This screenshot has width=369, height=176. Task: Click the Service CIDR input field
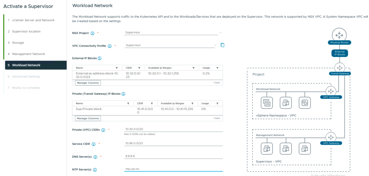(173, 143)
